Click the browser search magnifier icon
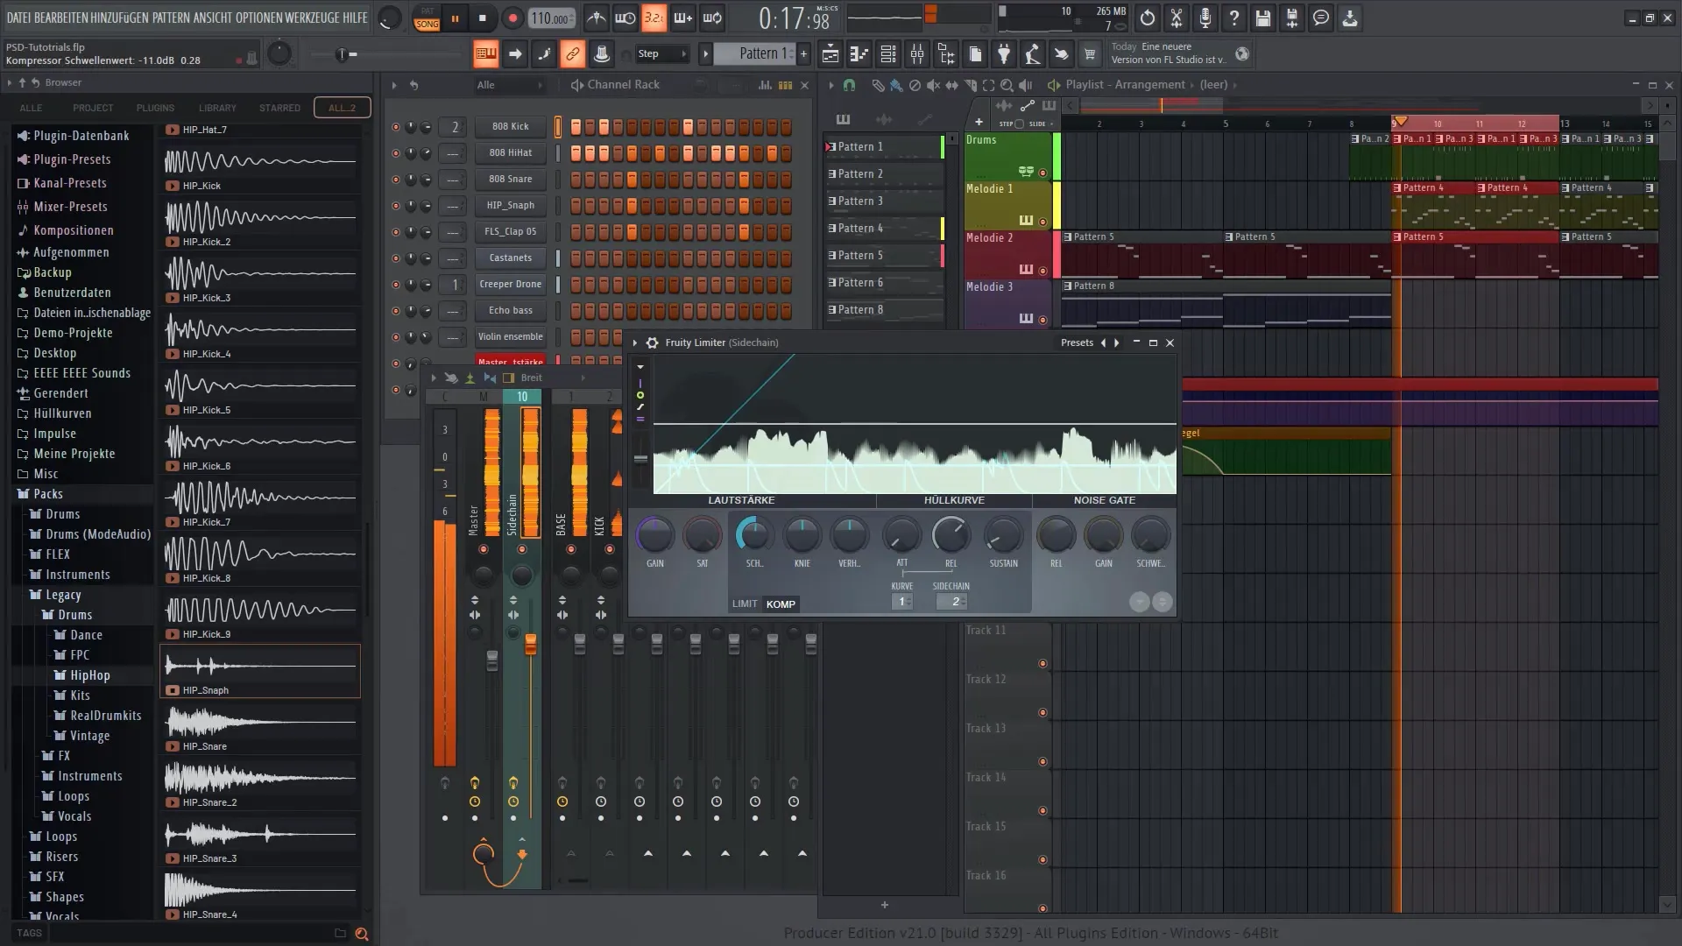Image resolution: width=1682 pixels, height=946 pixels. click(361, 934)
